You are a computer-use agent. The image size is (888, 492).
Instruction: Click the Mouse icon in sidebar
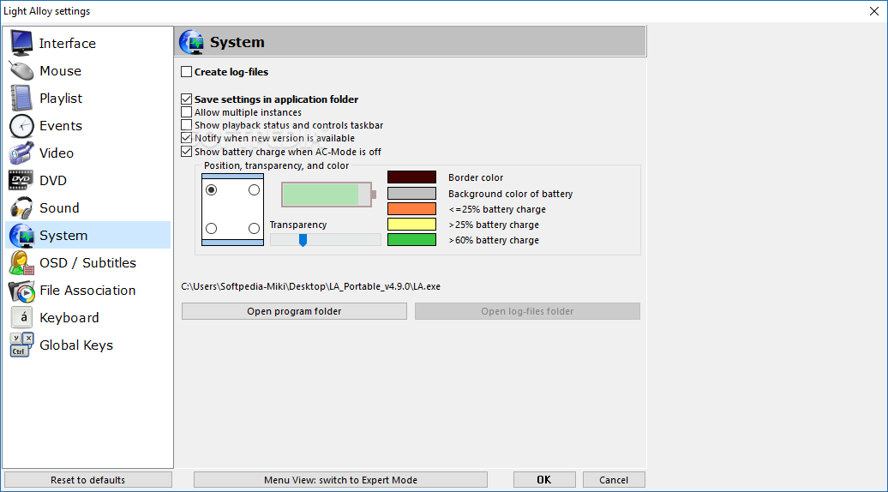(x=21, y=71)
